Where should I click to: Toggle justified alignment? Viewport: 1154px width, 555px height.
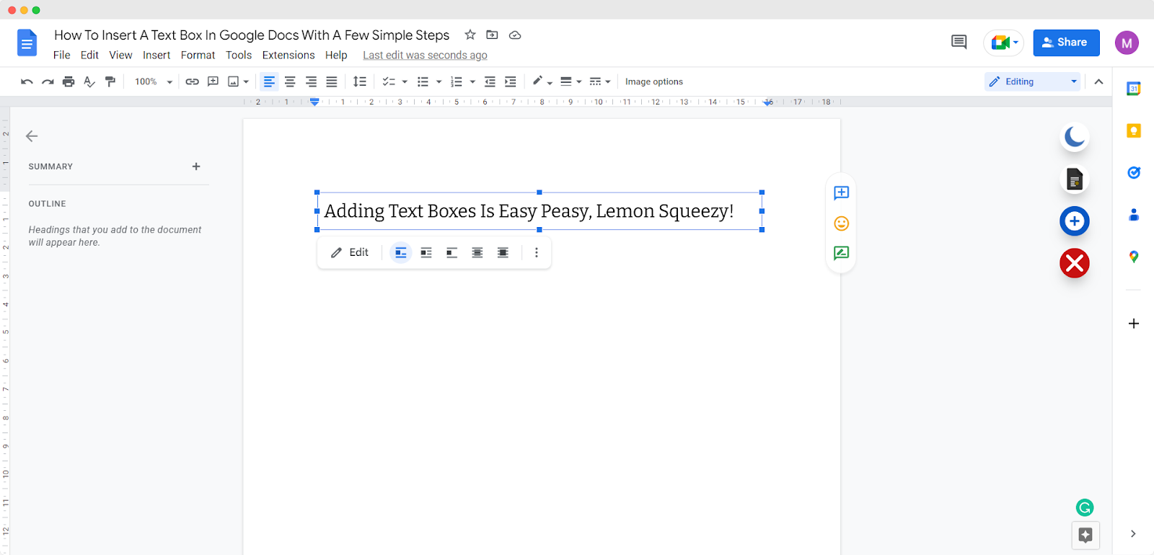coord(332,81)
